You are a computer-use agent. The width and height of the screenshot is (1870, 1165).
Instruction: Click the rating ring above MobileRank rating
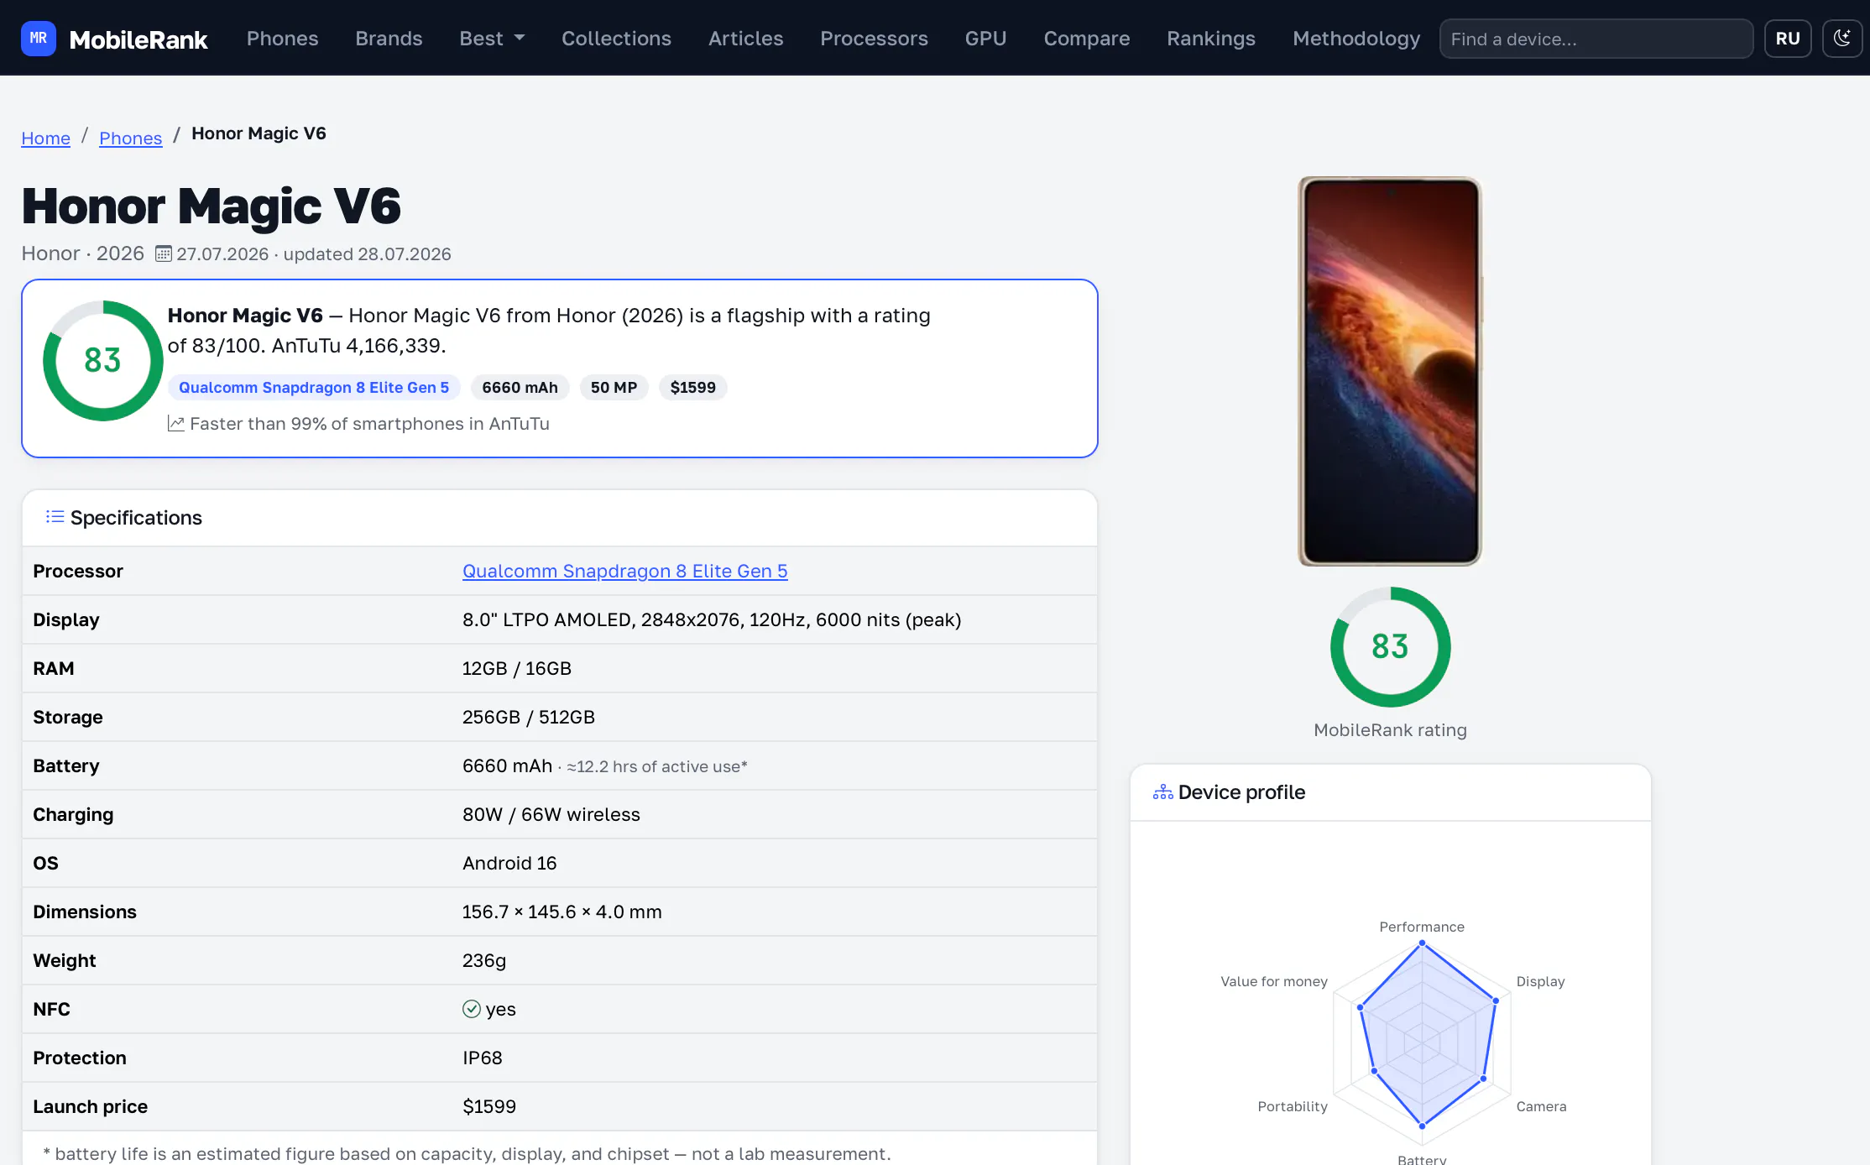1390,647
